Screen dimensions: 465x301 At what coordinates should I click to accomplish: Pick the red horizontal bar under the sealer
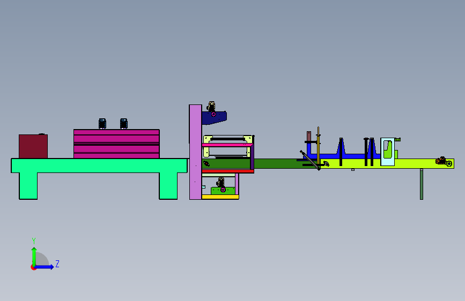click(x=228, y=171)
